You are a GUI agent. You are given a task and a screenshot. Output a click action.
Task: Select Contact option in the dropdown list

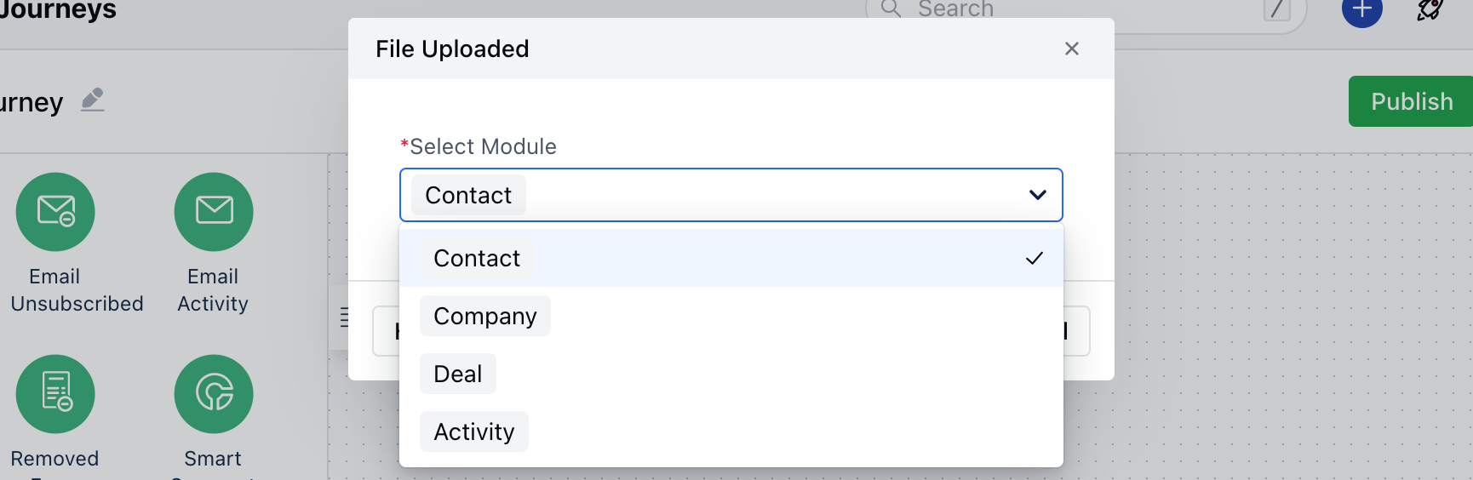click(x=731, y=258)
